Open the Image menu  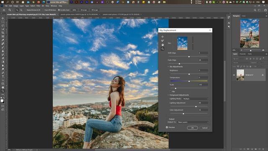tap(16, 6)
